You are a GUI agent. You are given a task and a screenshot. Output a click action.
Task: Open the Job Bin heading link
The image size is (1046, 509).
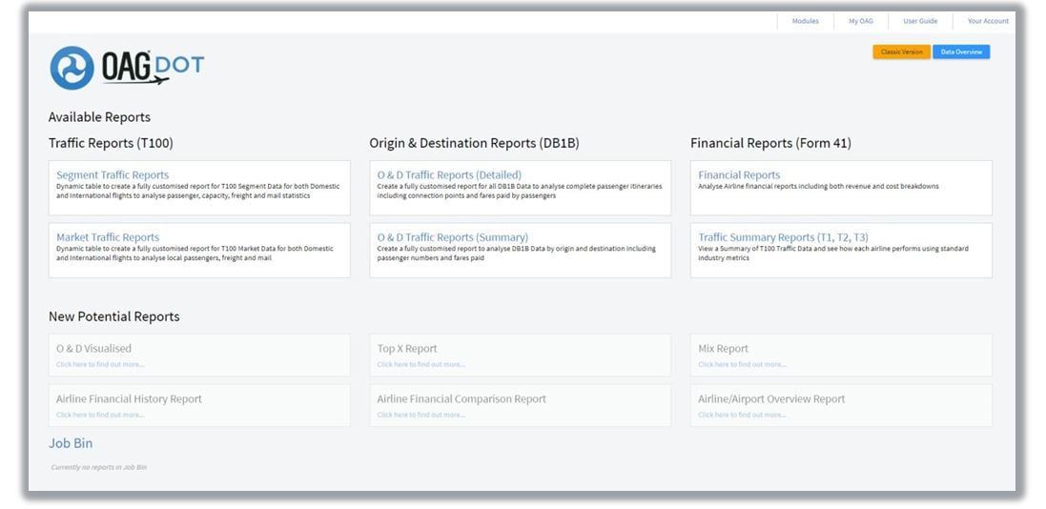[71, 443]
